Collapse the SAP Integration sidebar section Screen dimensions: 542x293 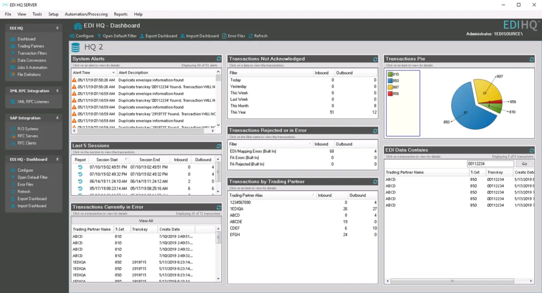click(x=57, y=118)
